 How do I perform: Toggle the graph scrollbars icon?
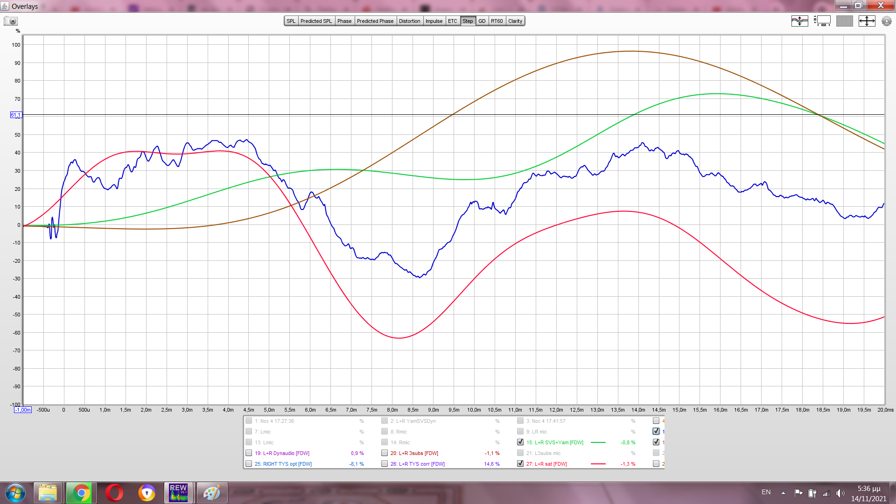pyautogui.click(x=822, y=21)
